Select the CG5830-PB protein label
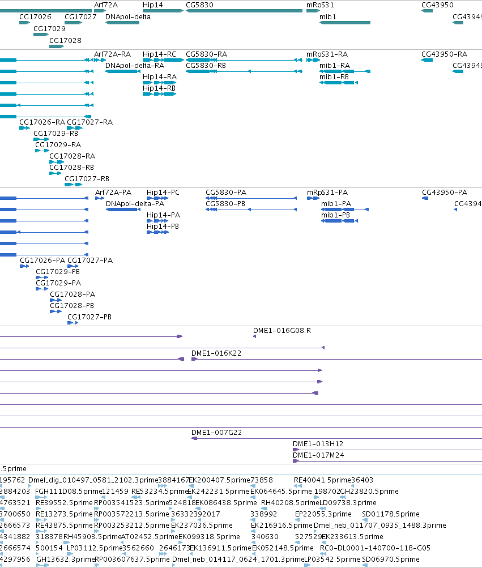482x568 pixels. (225, 203)
